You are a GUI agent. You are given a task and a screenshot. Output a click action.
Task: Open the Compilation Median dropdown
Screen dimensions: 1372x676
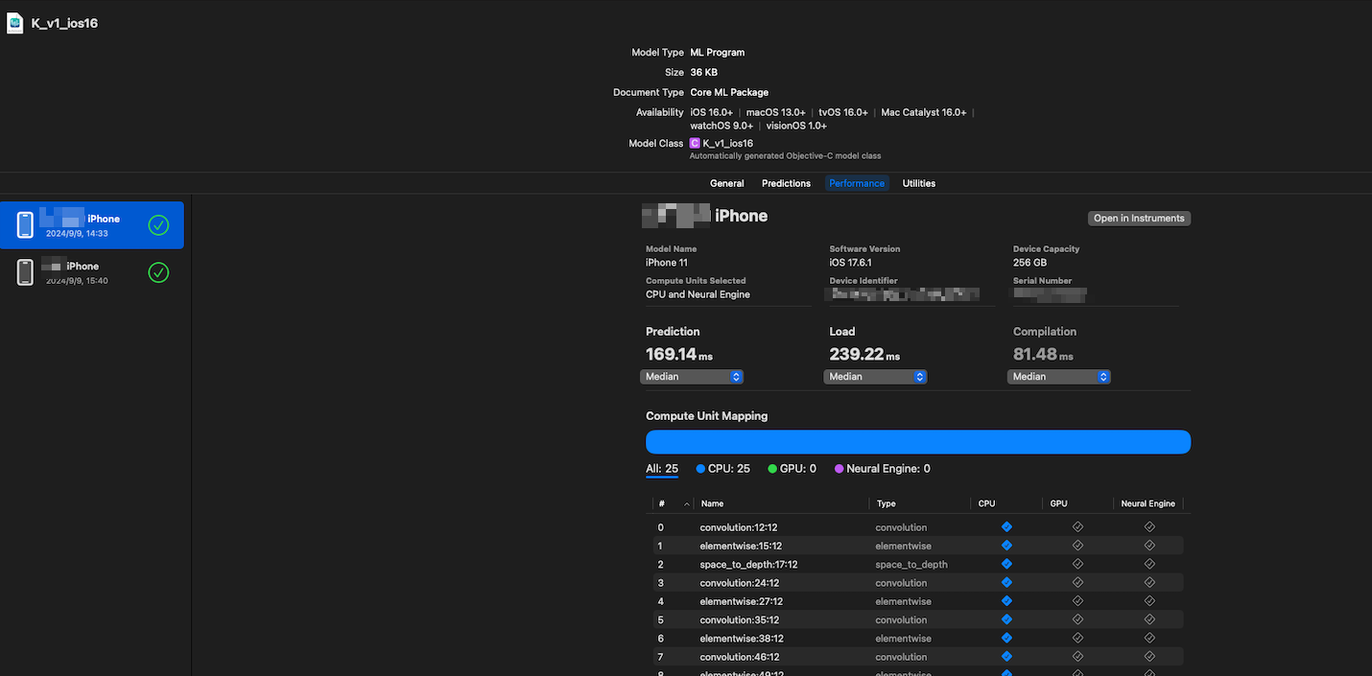(1059, 377)
